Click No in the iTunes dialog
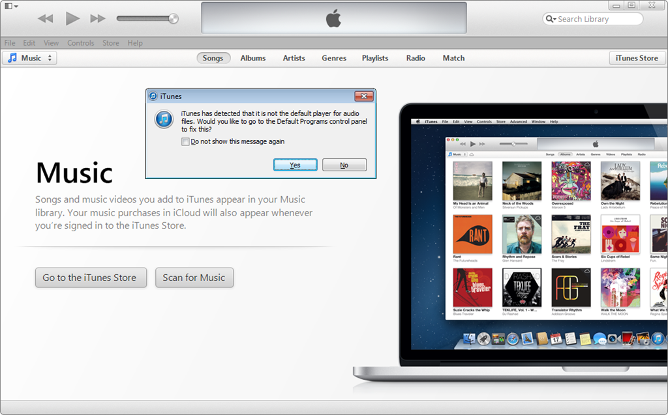The image size is (668, 415). click(344, 165)
